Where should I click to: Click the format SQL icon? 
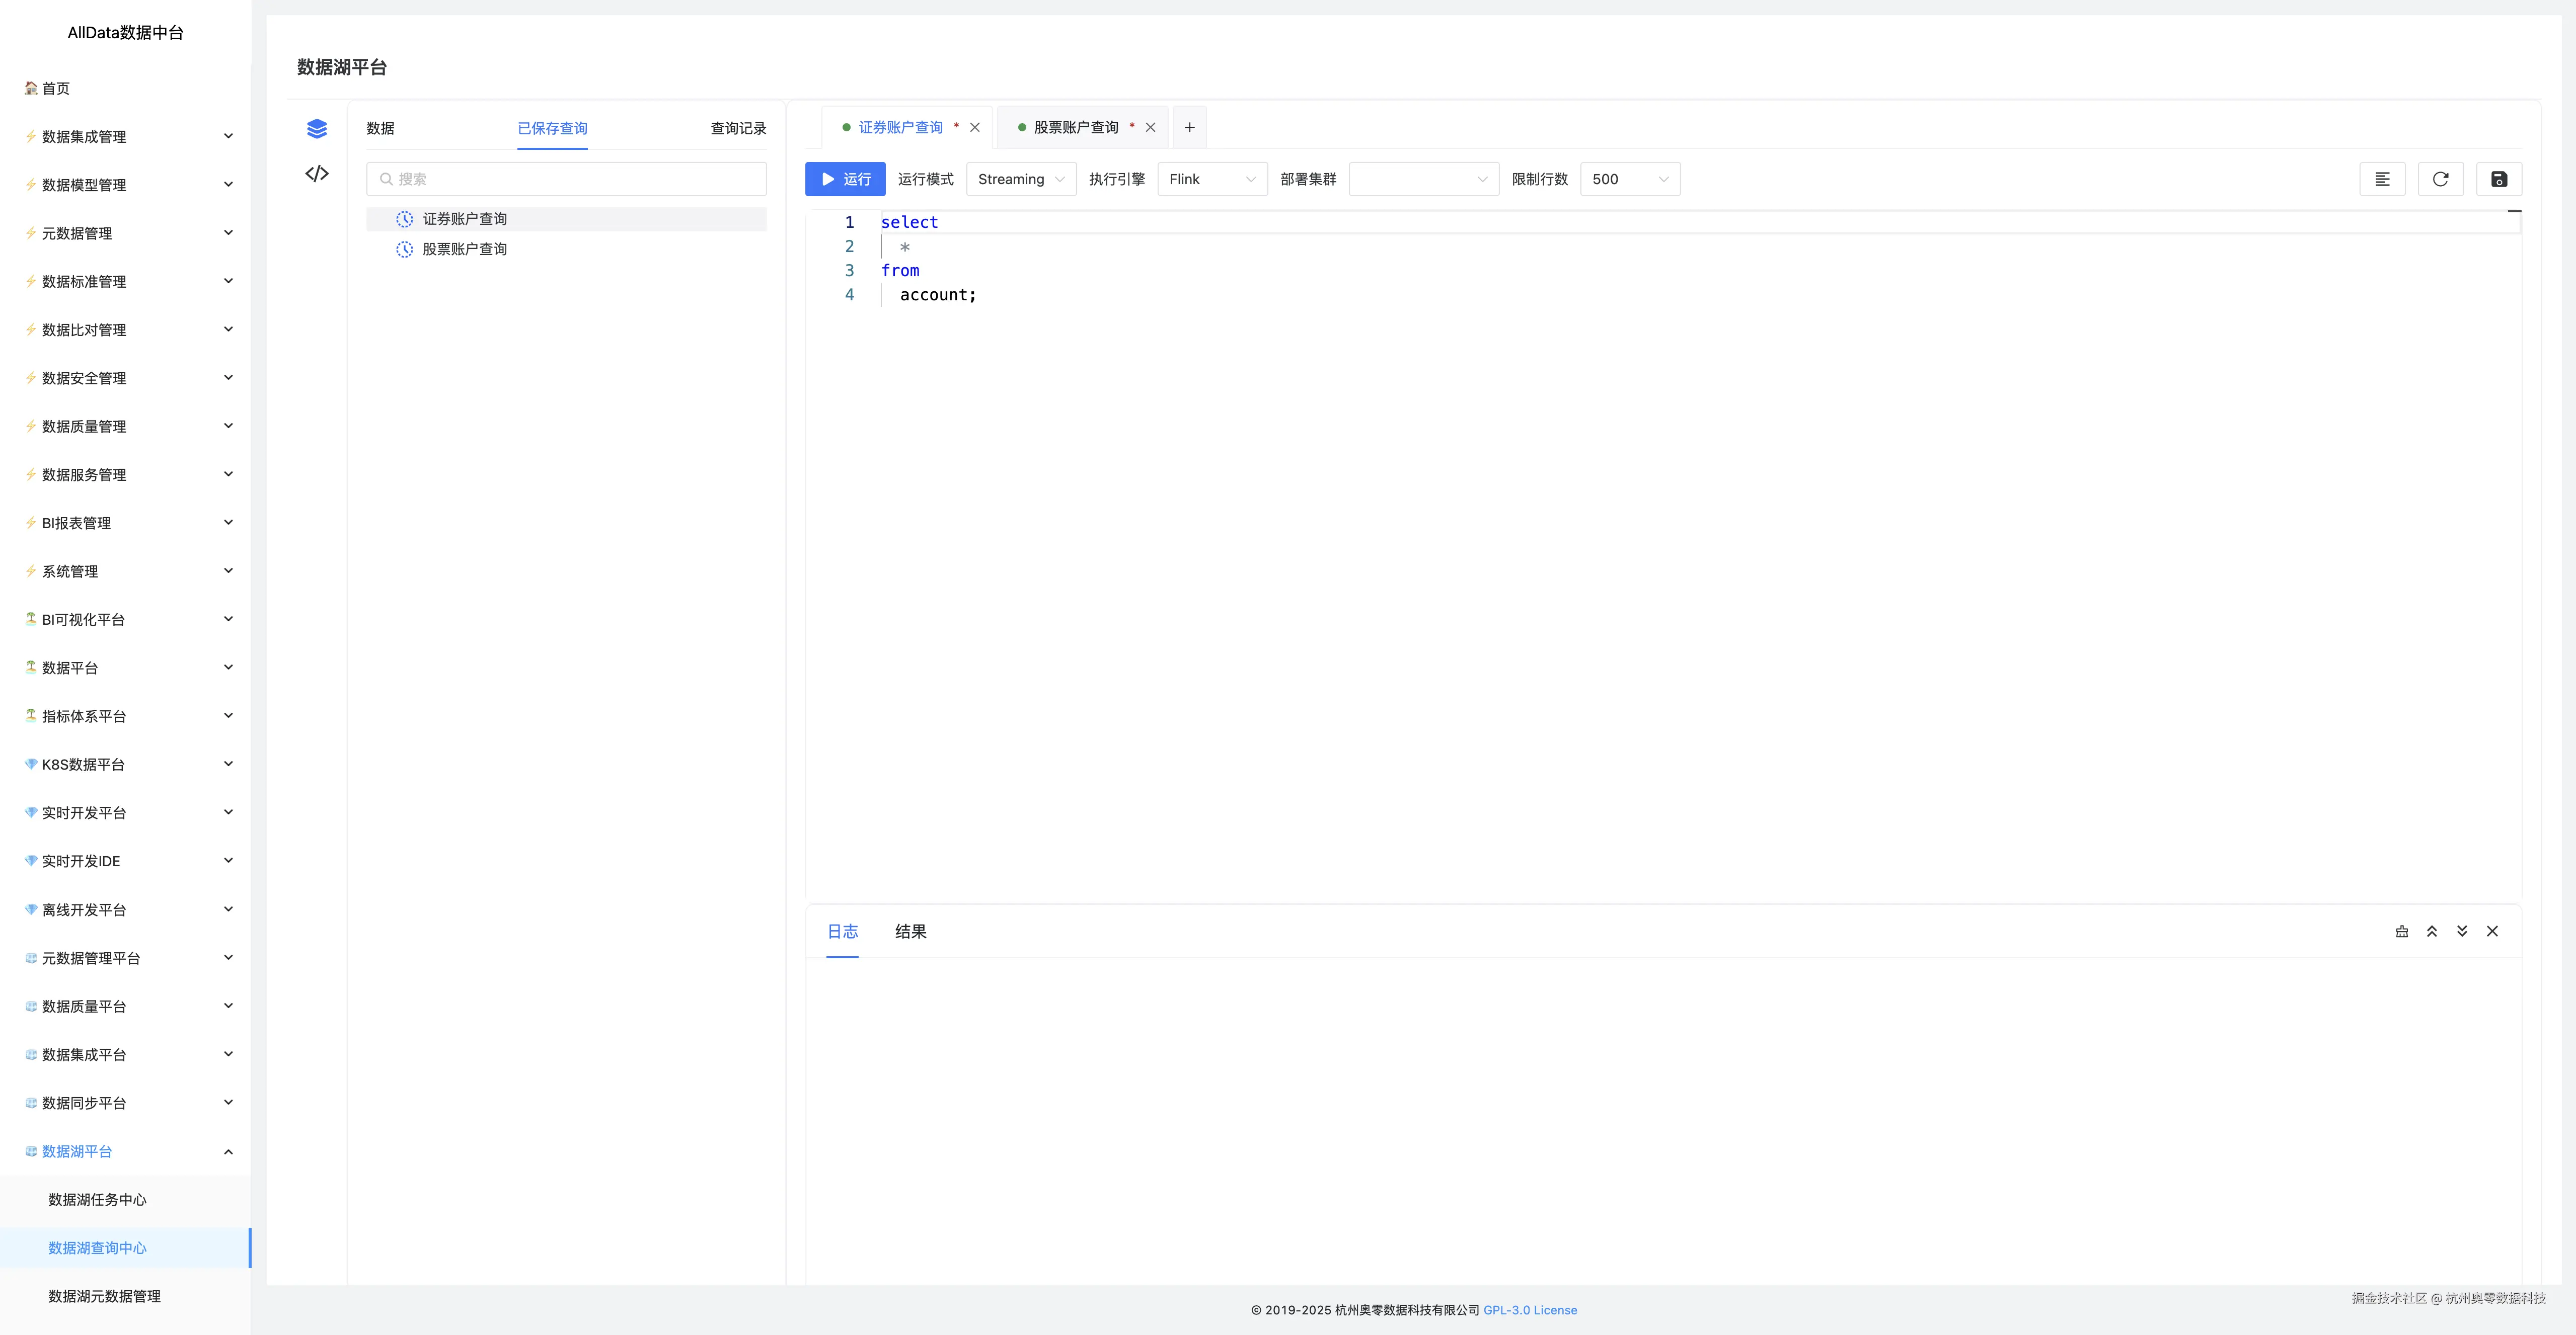click(x=2382, y=179)
